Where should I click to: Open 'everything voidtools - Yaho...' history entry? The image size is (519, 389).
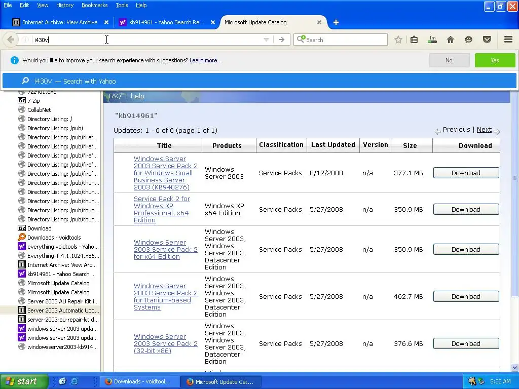(63, 247)
